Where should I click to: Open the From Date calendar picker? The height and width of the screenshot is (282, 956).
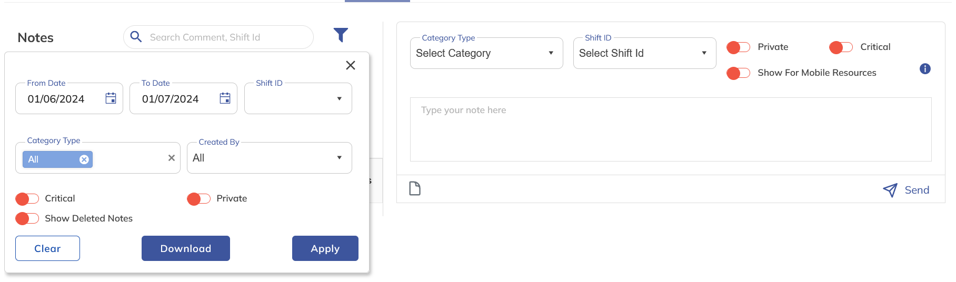point(111,98)
